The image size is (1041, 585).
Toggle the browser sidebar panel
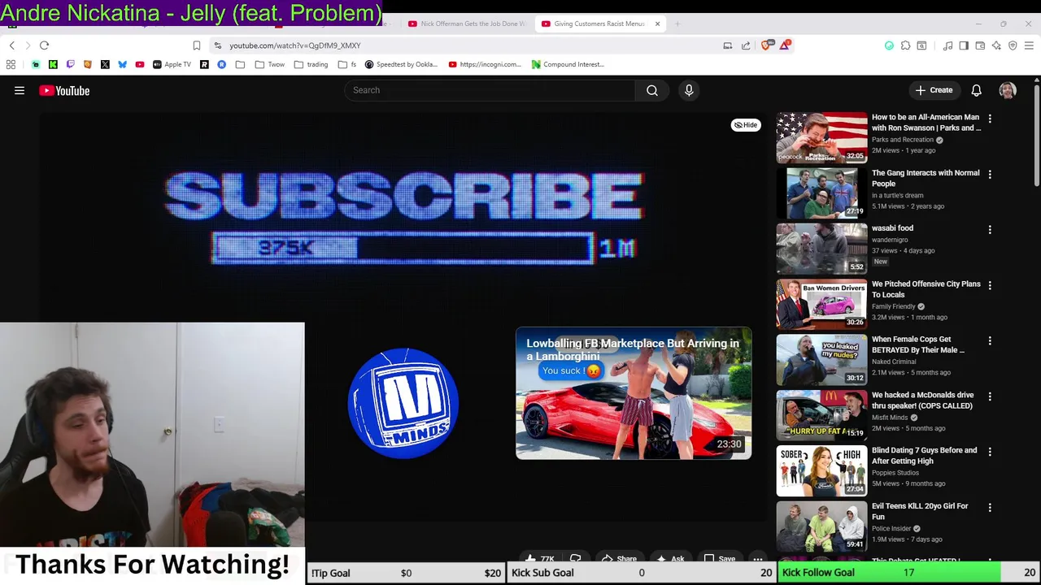click(964, 45)
